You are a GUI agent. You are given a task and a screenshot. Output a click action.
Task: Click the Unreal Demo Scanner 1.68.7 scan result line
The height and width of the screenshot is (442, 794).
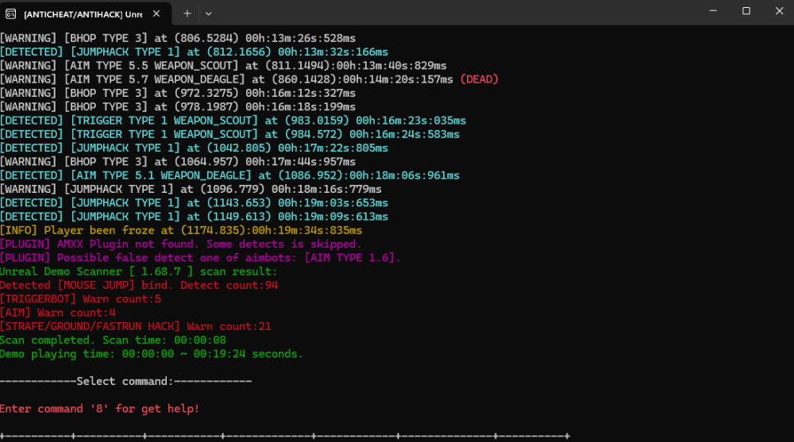click(139, 271)
